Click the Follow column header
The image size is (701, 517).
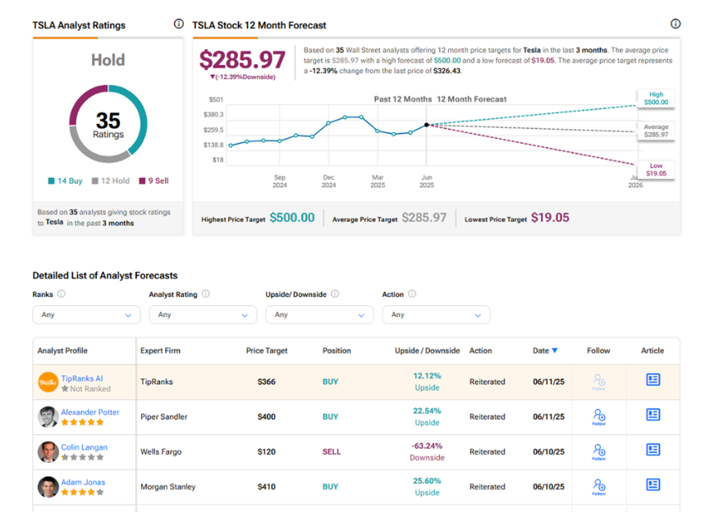pos(598,350)
